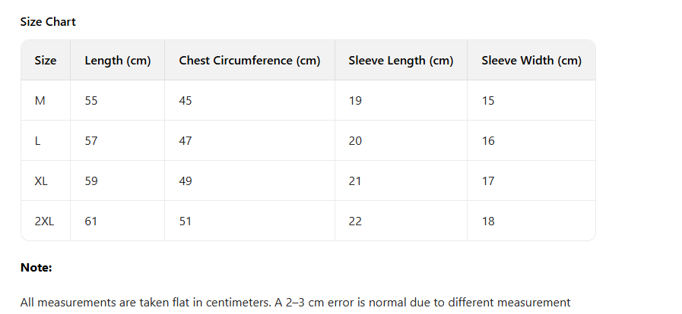Viewport: 682px width, 314px height.
Task: Click the length value 55 for M
Action: click(x=91, y=101)
